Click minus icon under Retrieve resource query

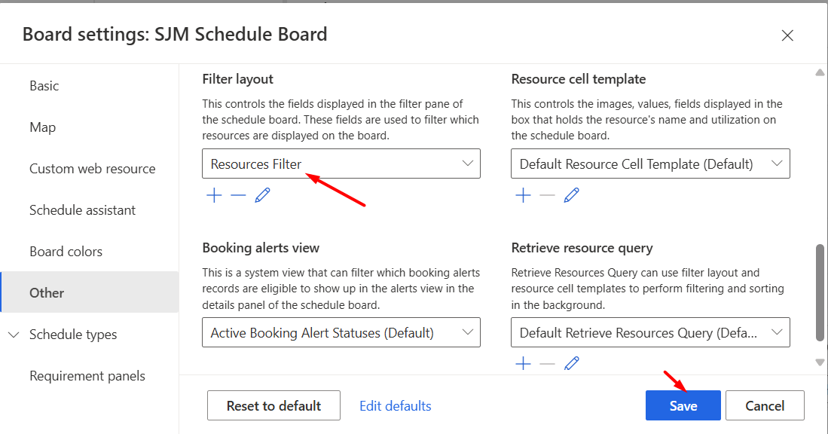[x=547, y=363]
